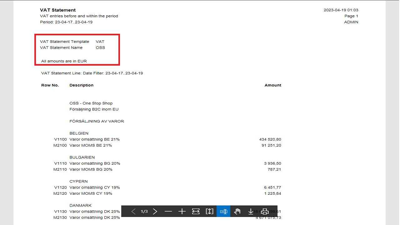Screen dimensions: 400x225
Task: Select the timestamp '2023-04-19 01:03'
Action: (341, 10)
